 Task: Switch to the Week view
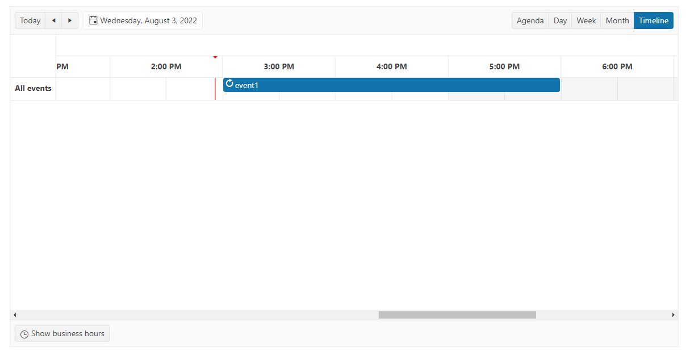pyautogui.click(x=586, y=20)
